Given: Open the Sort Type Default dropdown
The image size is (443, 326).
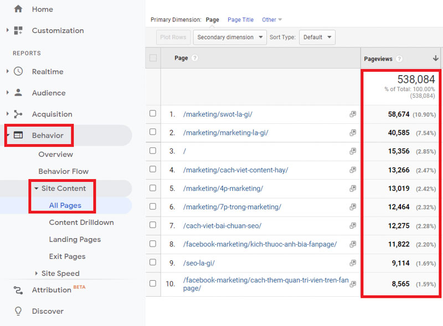Looking at the screenshot, I should [317, 37].
